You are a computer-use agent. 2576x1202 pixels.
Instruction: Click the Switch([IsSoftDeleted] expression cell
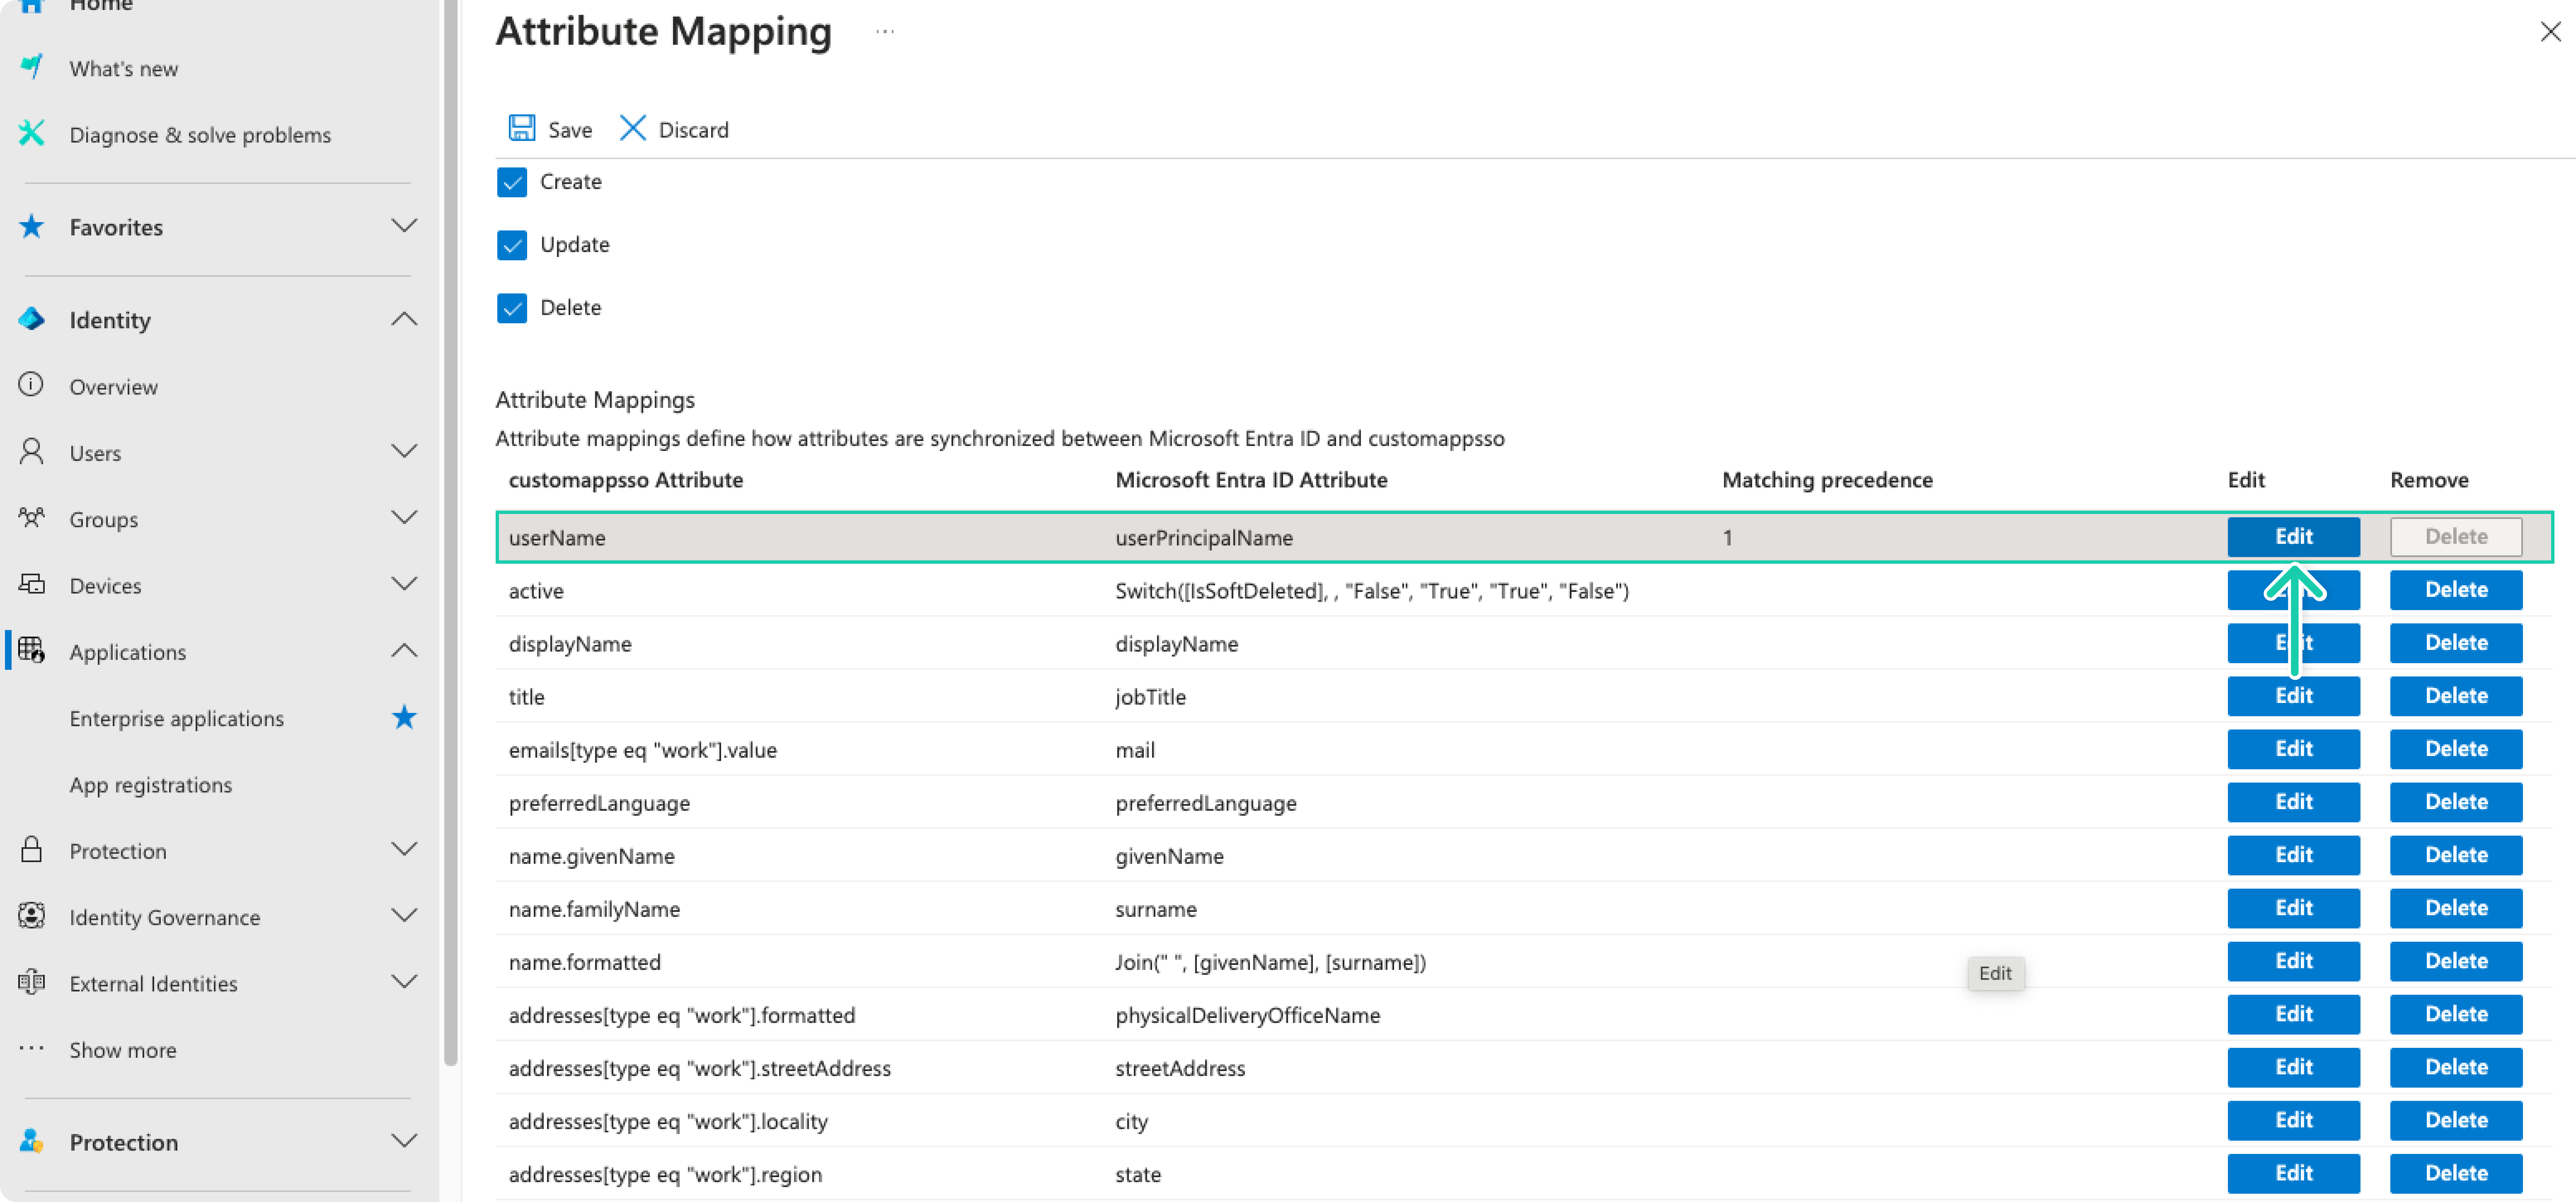[1372, 591]
